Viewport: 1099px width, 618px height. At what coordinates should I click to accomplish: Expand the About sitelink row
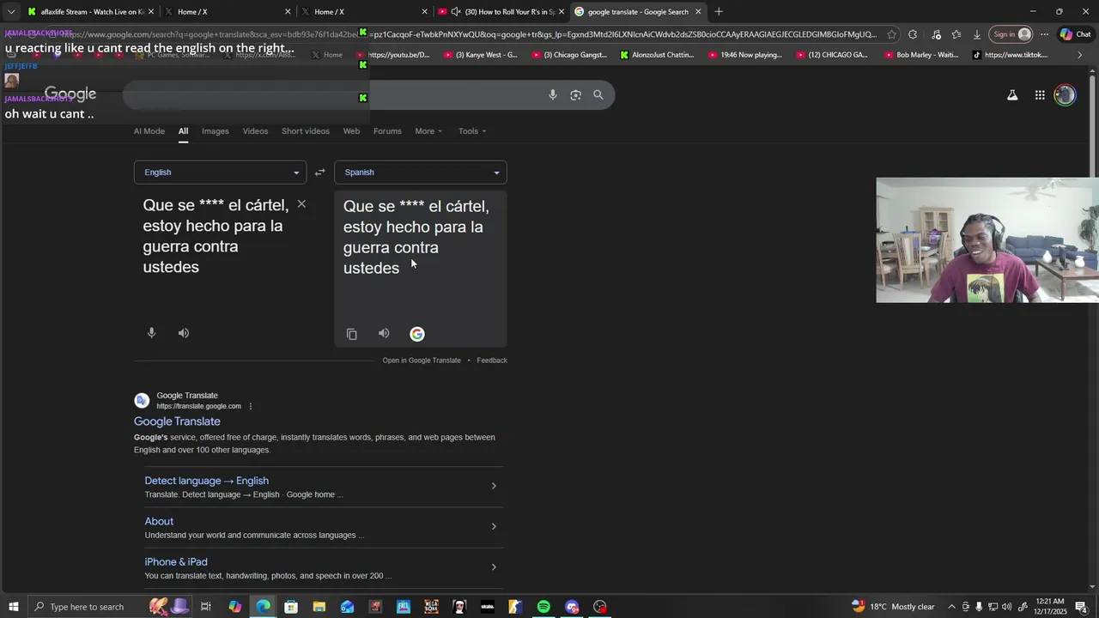494,526
